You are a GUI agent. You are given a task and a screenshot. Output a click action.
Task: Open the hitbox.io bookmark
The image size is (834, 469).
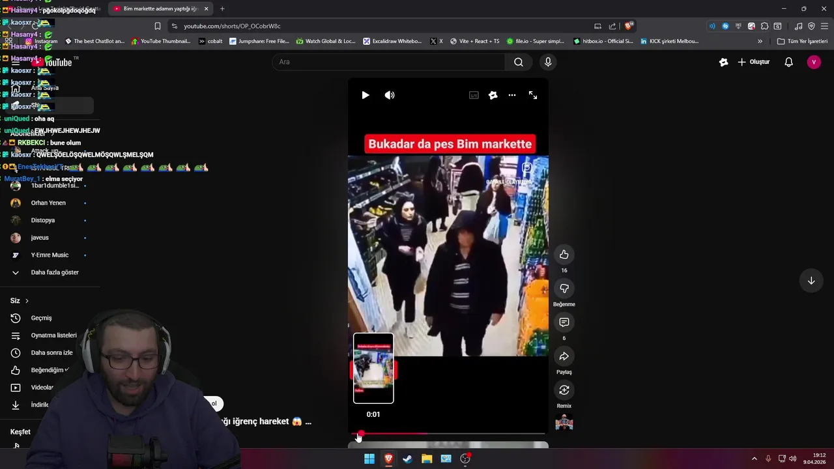tap(603, 41)
